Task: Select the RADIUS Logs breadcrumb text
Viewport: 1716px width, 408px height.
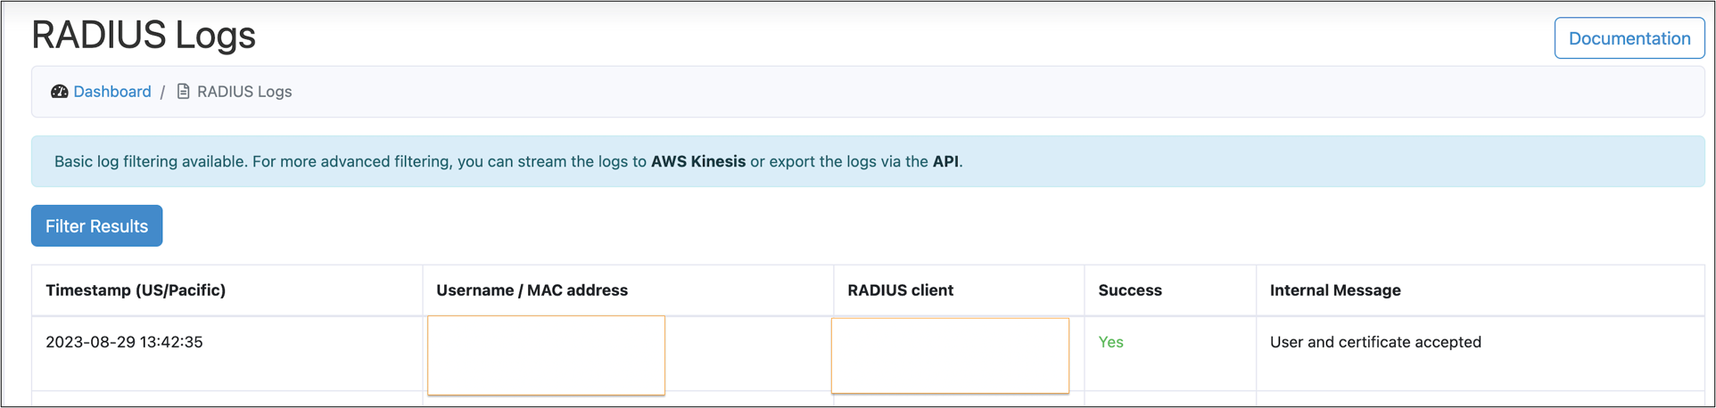Action: (244, 92)
